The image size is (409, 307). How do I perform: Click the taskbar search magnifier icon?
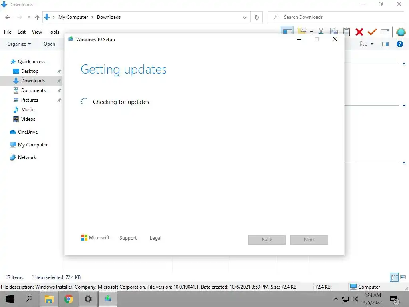click(29, 299)
